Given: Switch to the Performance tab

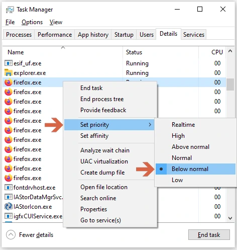Looking at the screenshot, I should pos(55,35).
